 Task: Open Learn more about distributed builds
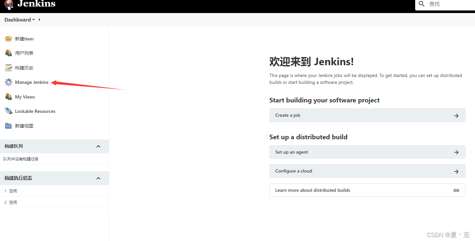click(367, 190)
